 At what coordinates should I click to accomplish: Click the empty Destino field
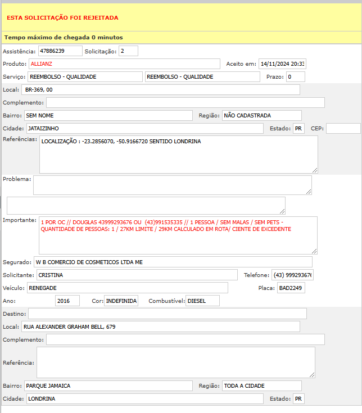tap(167, 314)
